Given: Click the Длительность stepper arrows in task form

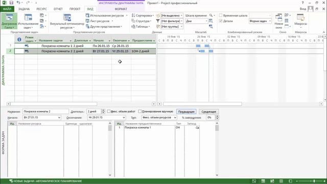Looking at the screenshot, I should (x=103, y=111).
